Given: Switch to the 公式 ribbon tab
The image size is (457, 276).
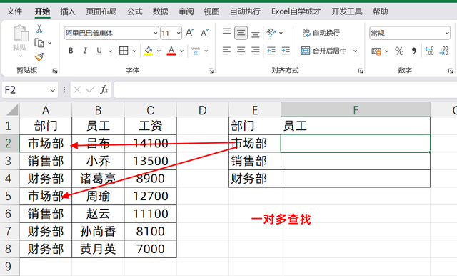Looking at the screenshot, I should [x=135, y=11].
